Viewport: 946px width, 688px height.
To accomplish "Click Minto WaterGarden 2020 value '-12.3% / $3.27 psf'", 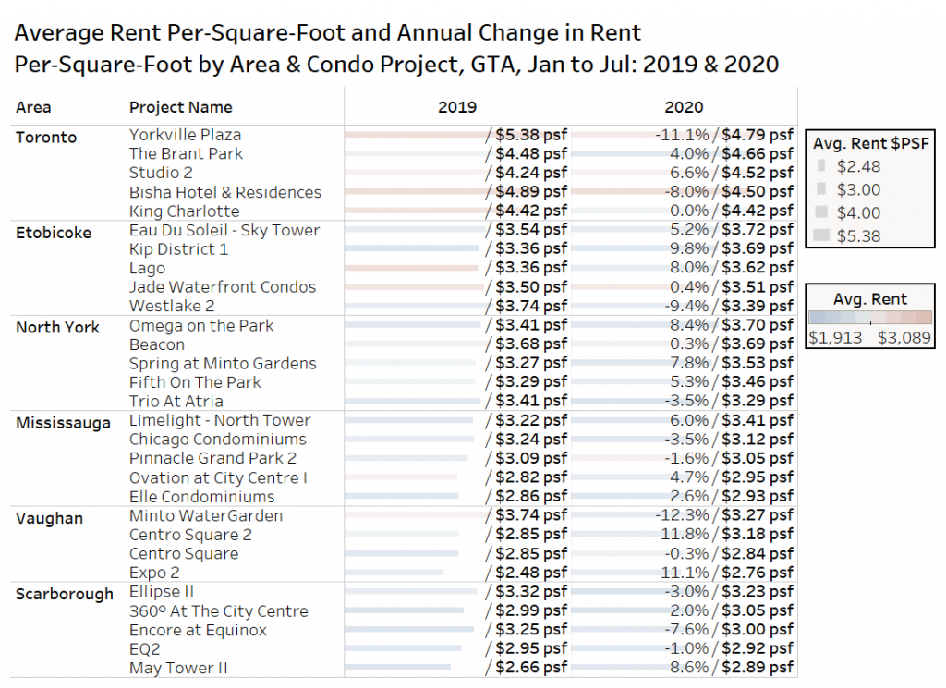I will [x=724, y=515].
